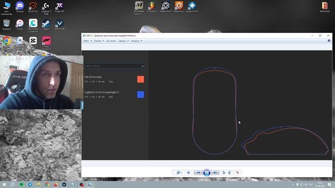The image size is (335, 188).
Task: Click the Photo Viewer help icon
Action: click(329, 41)
